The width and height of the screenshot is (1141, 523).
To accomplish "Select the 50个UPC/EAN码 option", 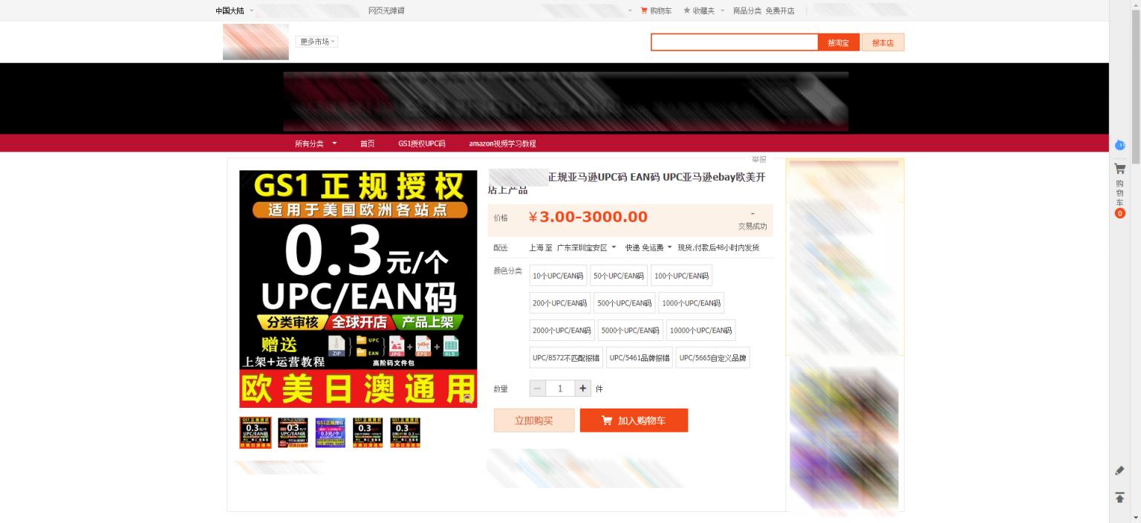I will (619, 276).
